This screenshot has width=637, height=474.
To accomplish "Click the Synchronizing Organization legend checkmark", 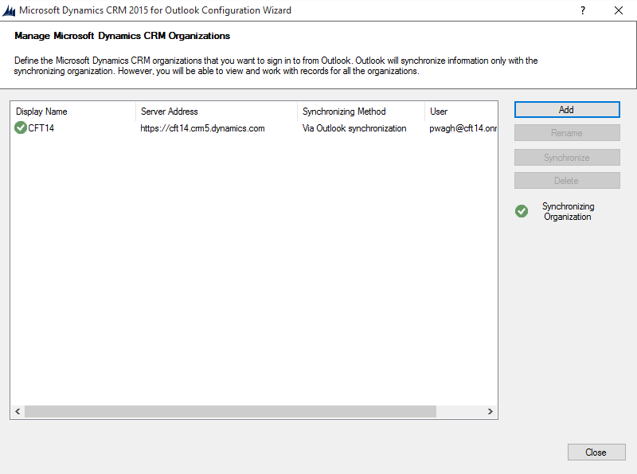I will pyautogui.click(x=522, y=211).
